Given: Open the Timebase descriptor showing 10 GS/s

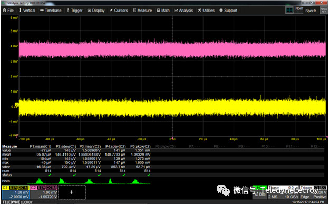Looking at the screenshot, I should (x=283, y=192).
